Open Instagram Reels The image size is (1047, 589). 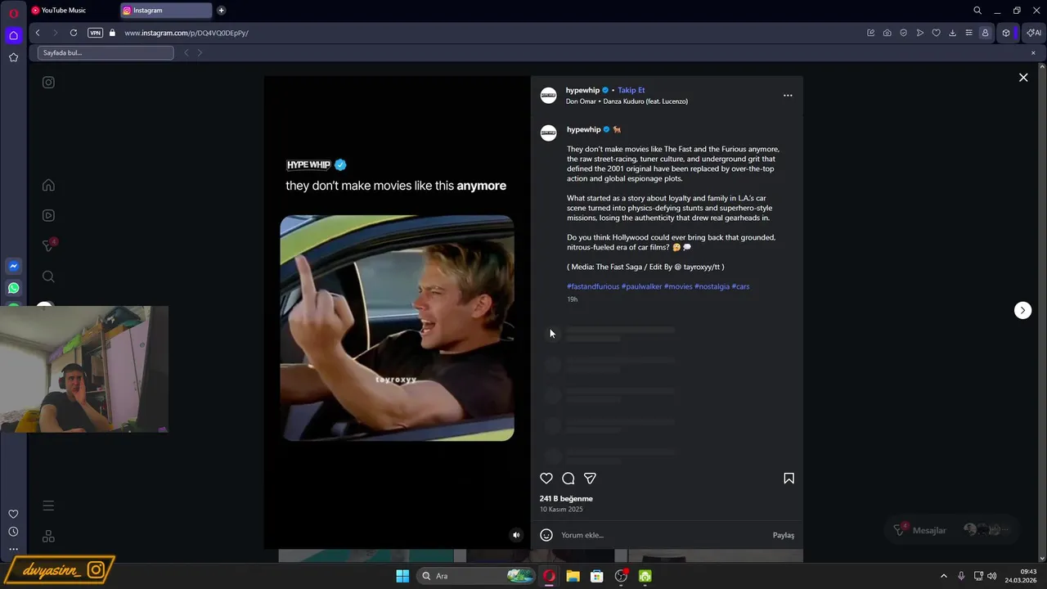(48, 215)
